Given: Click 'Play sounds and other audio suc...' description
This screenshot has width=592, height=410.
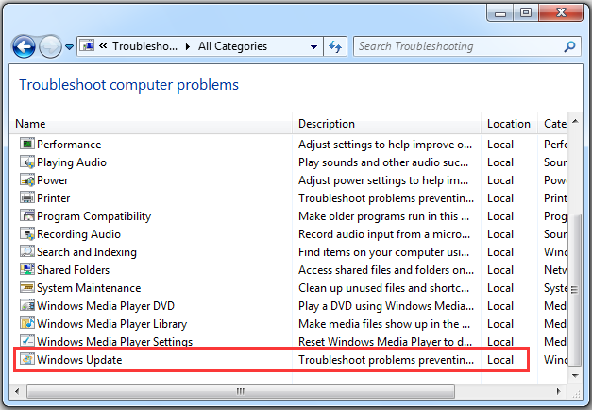Looking at the screenshot, I should click(383, 162).
